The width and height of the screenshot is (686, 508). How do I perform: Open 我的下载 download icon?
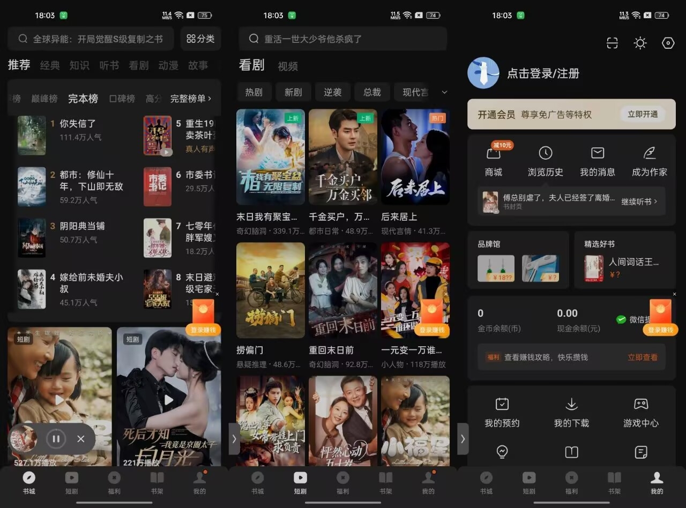pyautogui.click(x=571, y=405)
